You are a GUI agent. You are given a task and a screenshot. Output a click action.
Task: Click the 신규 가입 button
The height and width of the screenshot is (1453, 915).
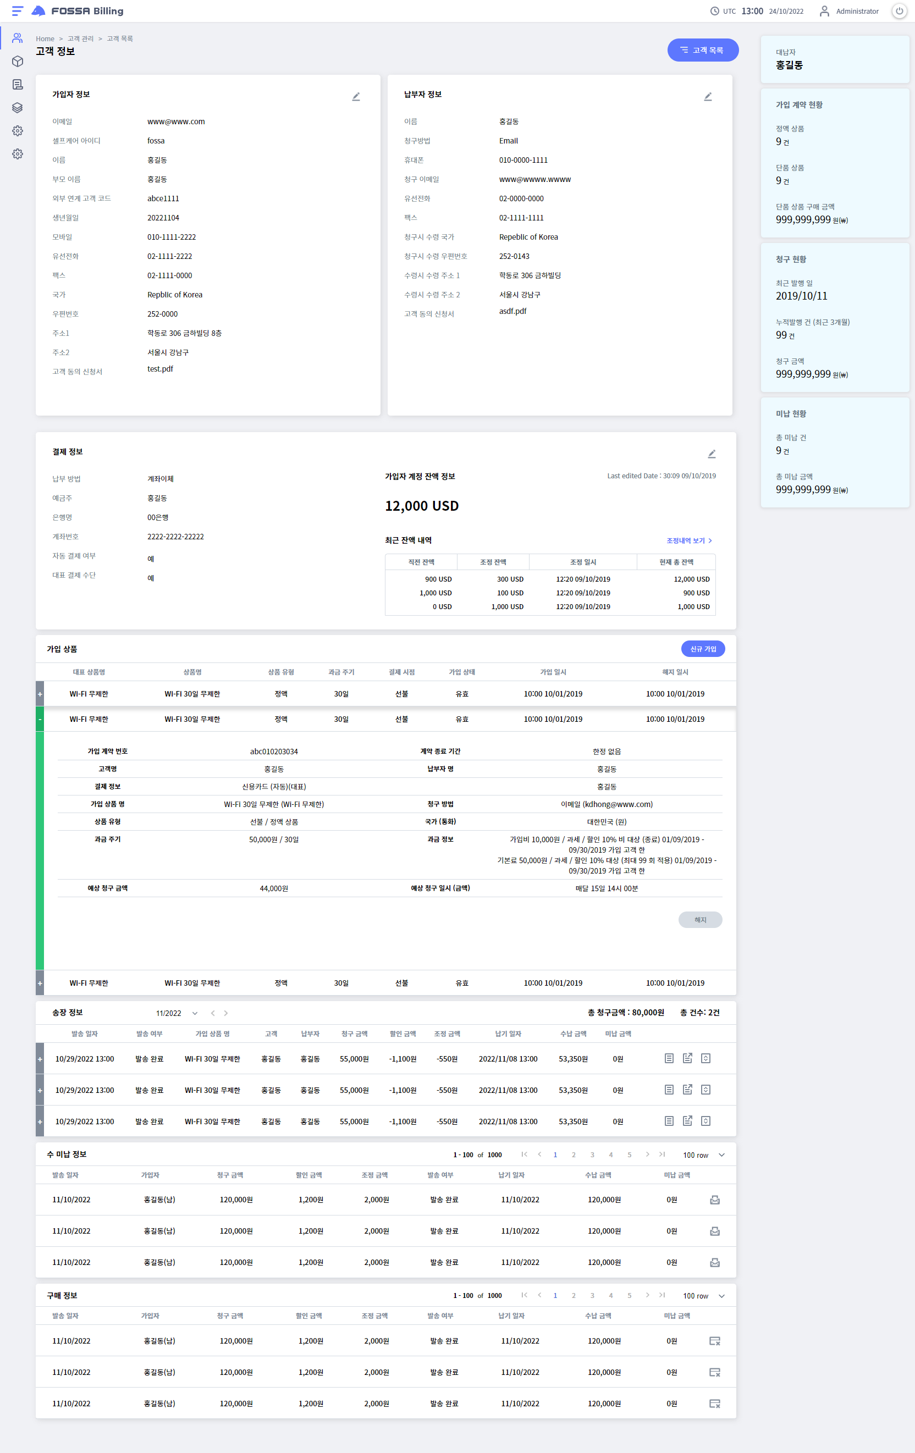[x=703, y=649]
